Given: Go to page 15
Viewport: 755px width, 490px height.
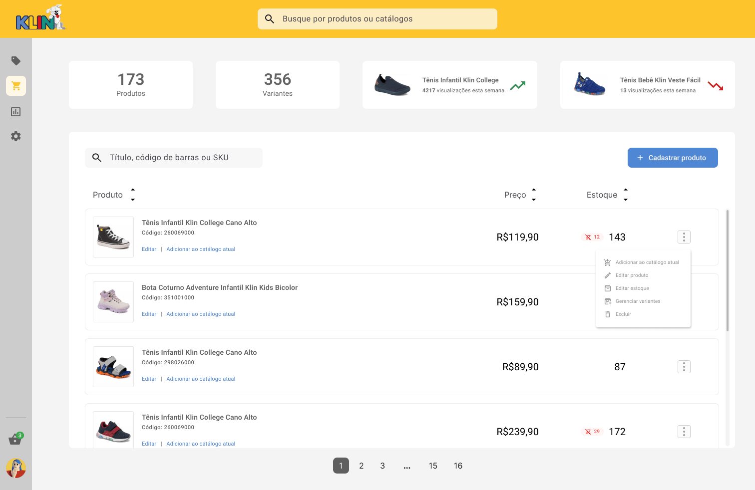Looking at the screenshot, I should coord(433,466).
